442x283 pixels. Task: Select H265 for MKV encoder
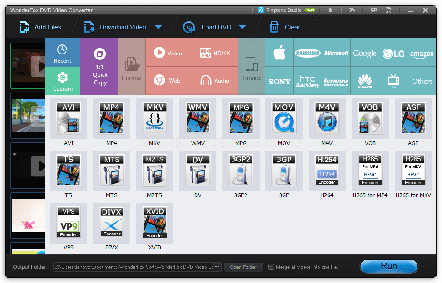click(413, 171)
